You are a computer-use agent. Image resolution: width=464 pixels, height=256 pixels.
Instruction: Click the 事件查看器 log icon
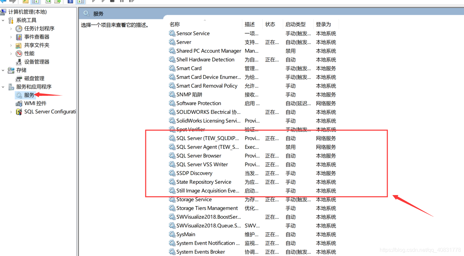pos(19,37)
